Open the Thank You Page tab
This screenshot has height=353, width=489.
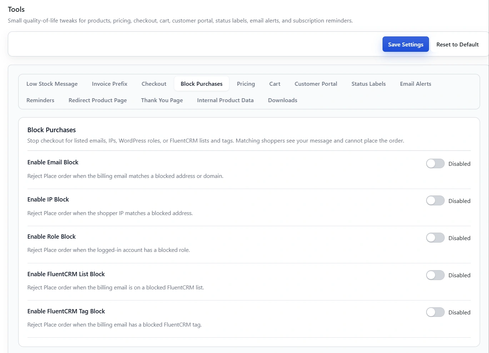[162, 100]
